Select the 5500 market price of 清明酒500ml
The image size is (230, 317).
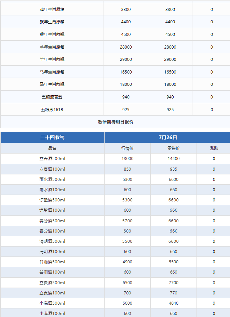tap(127, 241)
